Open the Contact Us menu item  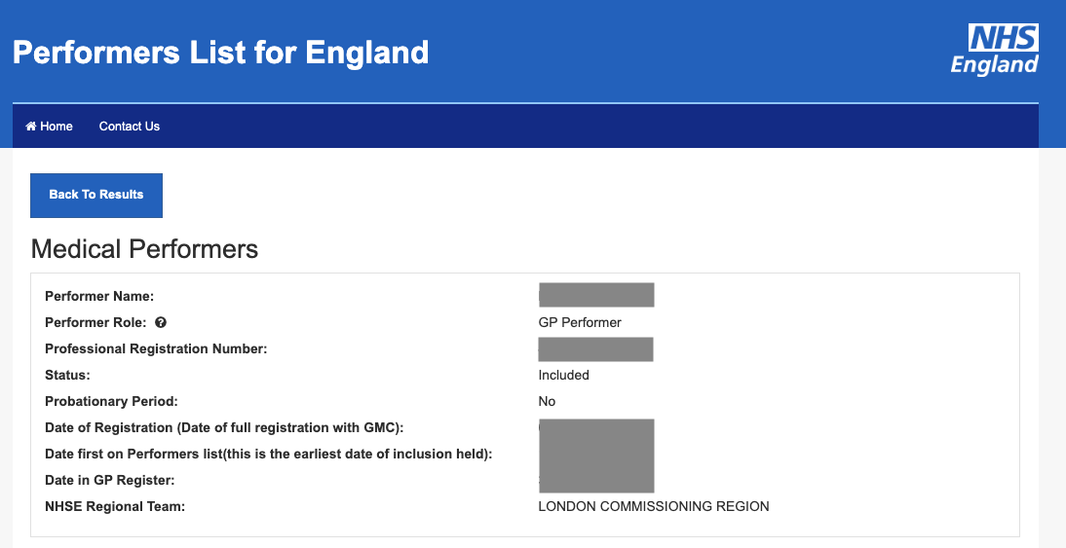click(x=130, y=127)
